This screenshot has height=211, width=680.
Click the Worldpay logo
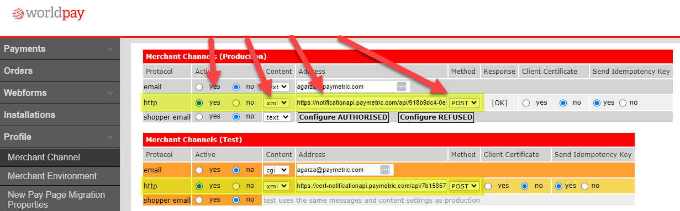click(49, 13)
